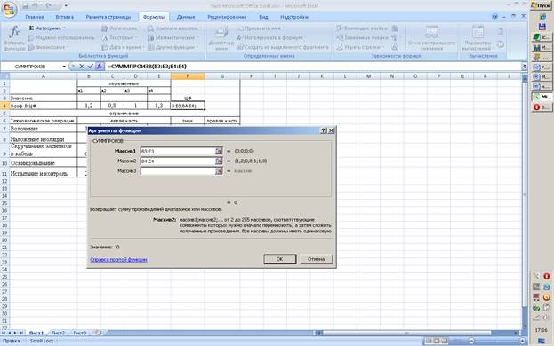Image resolution: width=554 pixels, height=346 pixels.
Task: Cancel formula entry with X in formula bar
Action: 82,67
